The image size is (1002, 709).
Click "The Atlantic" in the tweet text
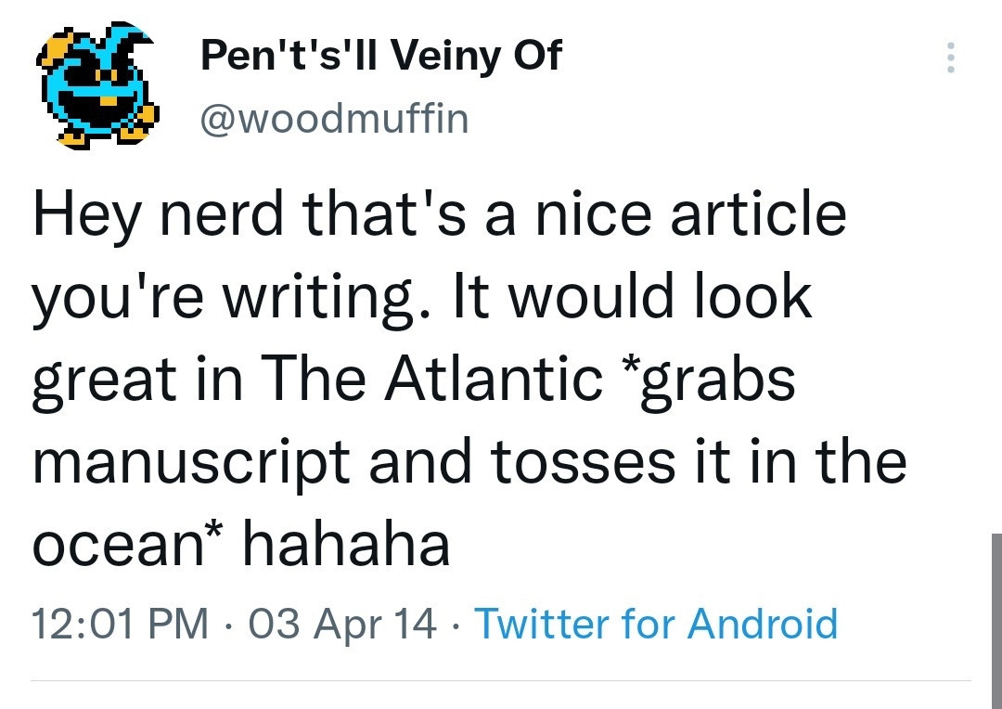click(431, 380)
